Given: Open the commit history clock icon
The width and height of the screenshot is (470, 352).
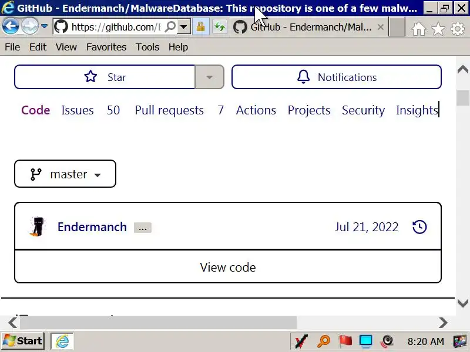Looking at the screenshot, I should (x=419, y=227).
